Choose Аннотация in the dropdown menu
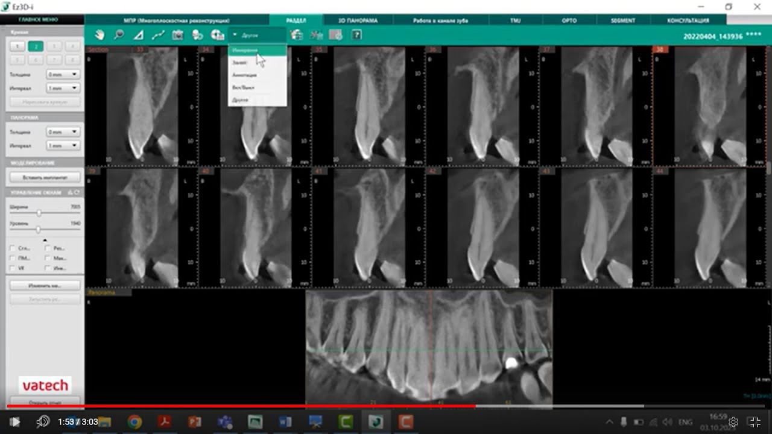Image resolution: width=772 pixels, height=434 pixels. point(258,75)
